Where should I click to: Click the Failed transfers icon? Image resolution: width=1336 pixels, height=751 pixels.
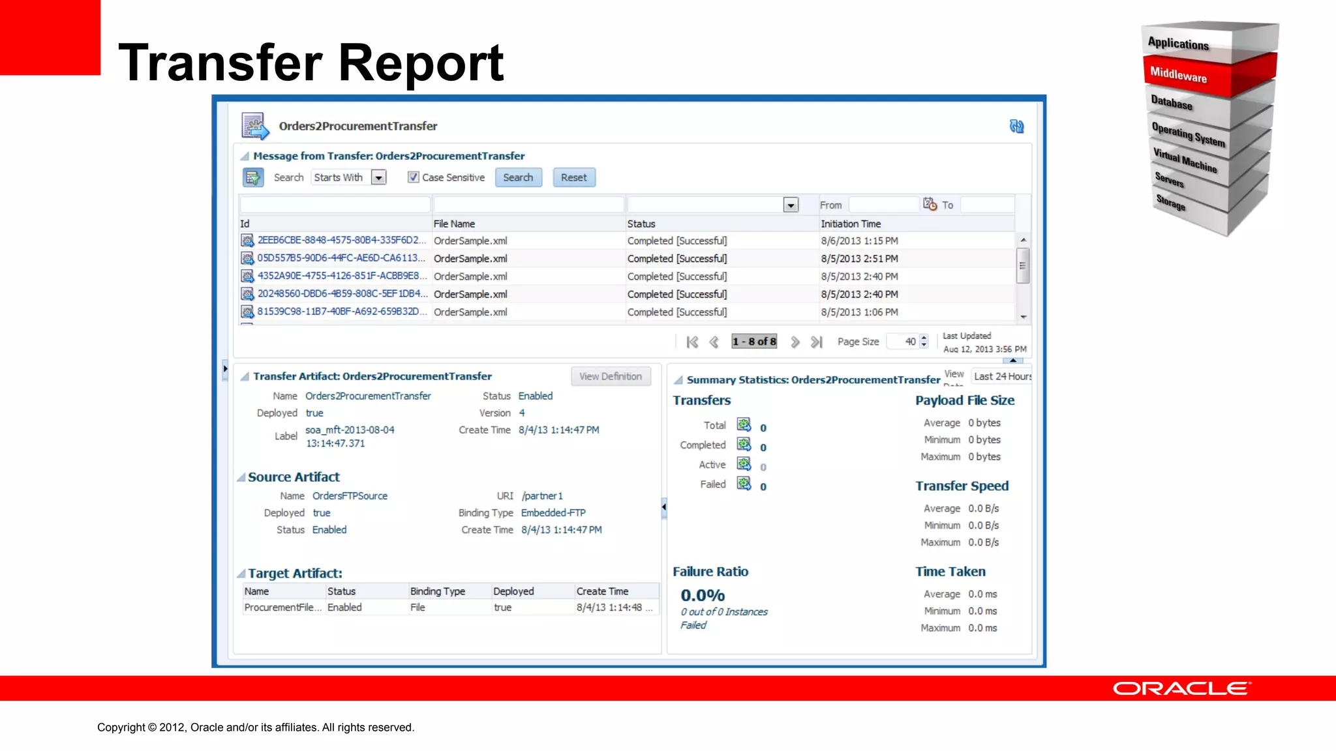[x=744, y=484]
